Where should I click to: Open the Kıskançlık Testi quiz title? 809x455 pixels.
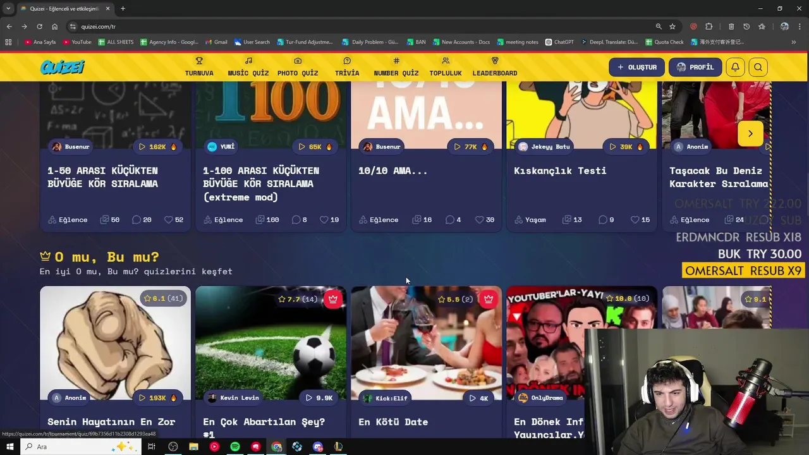coord(560,171)
